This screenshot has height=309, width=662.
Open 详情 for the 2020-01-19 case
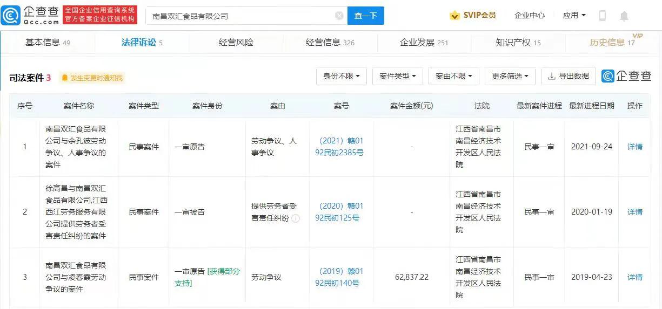tap(635, 212)
